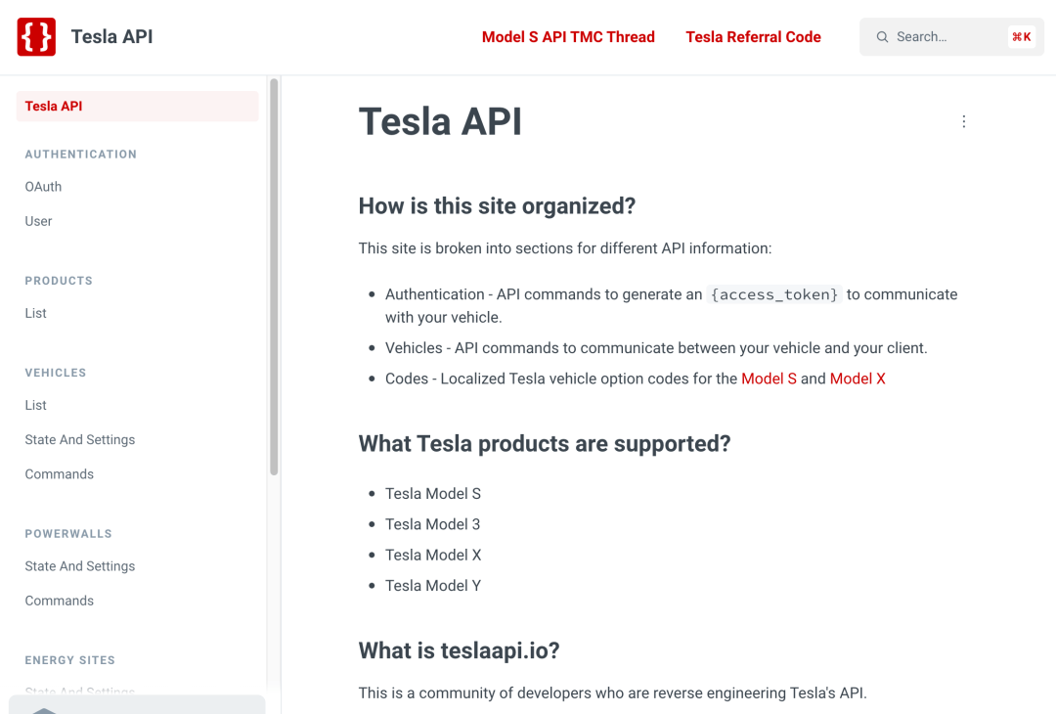
Task: Click the PRODUCTS section header
Action: pos(59,281)
